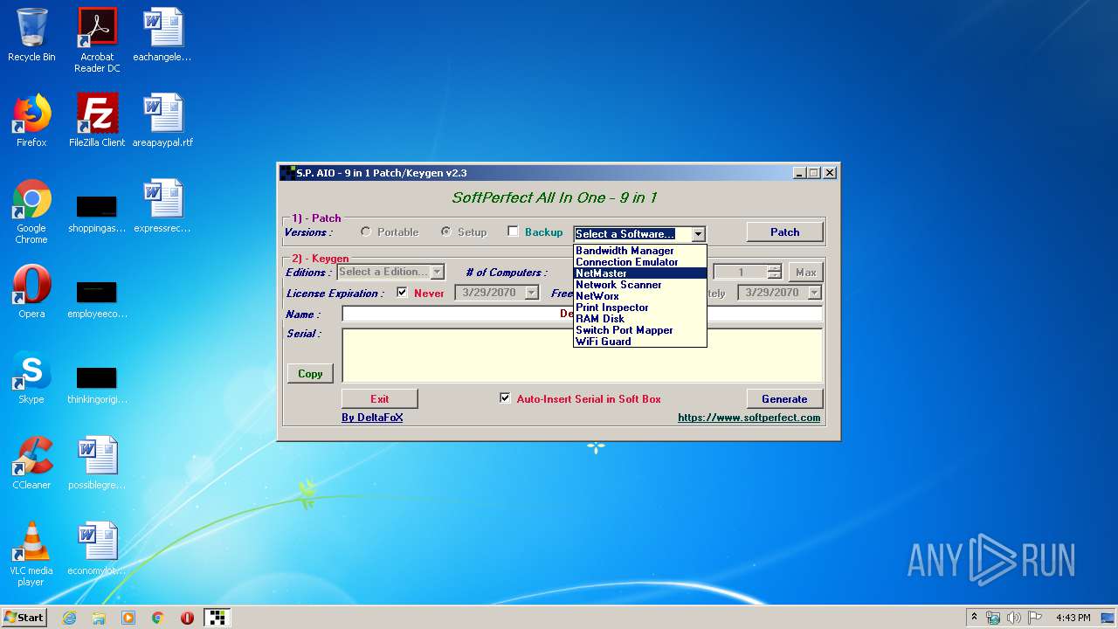Select the Portable version radio button
1118x629 pixels.
coord(366,232)
